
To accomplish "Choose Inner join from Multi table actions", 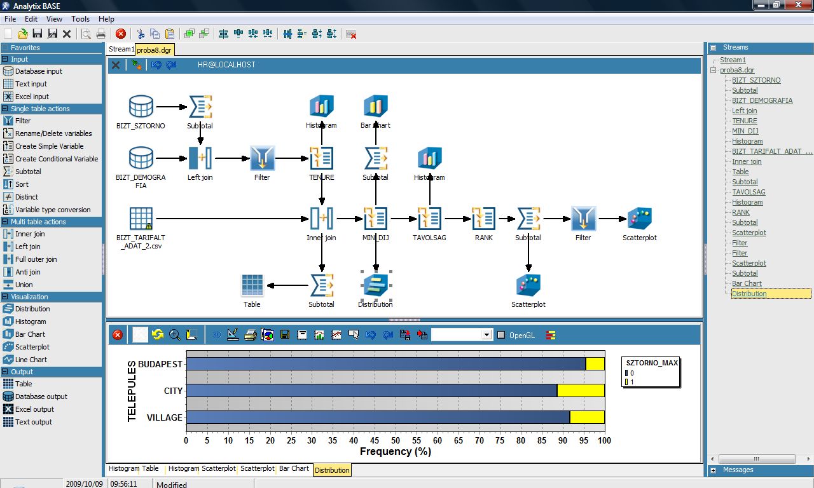I will pos(30,234).
